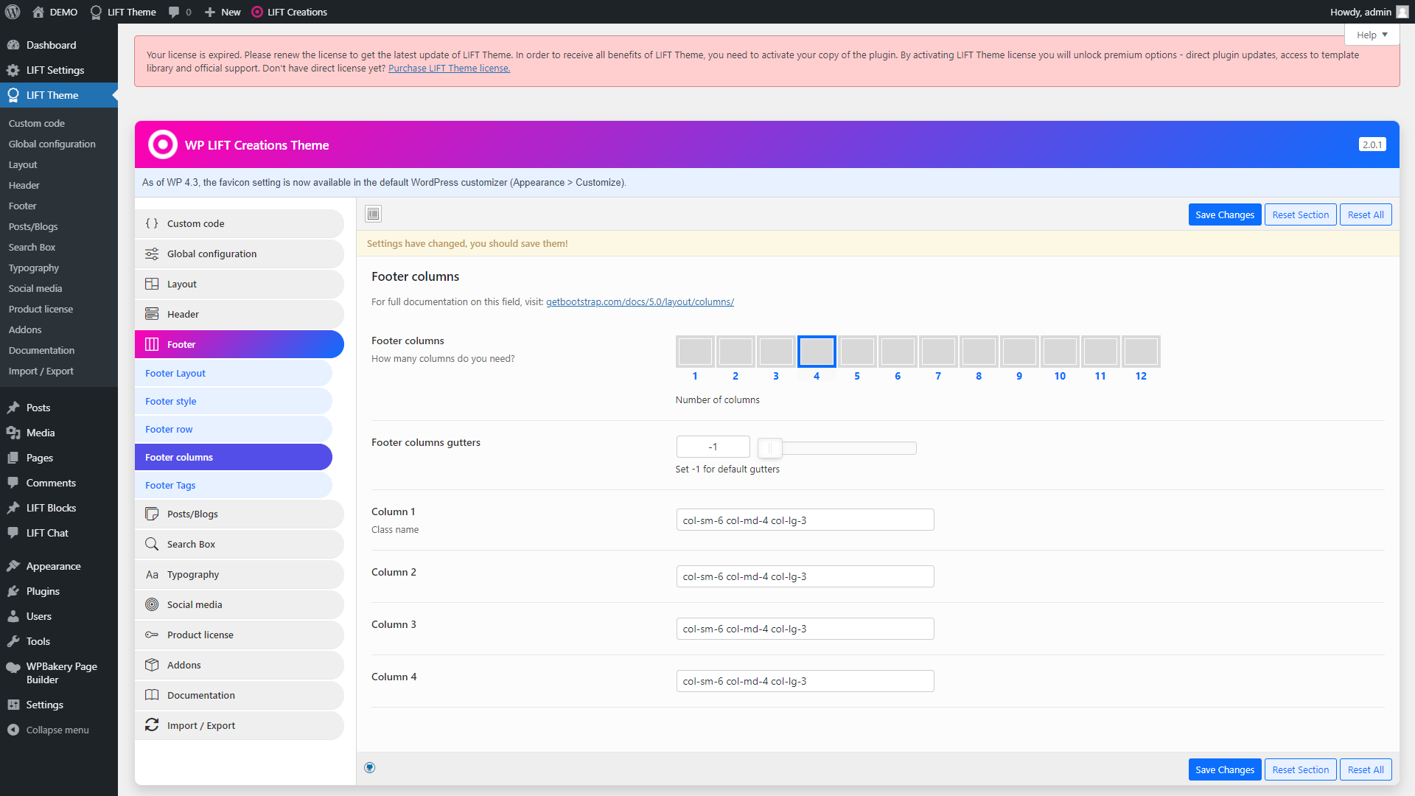Open the Layout section icon
This screenshot has height=796, width=1415.
[x=152, y=284]
